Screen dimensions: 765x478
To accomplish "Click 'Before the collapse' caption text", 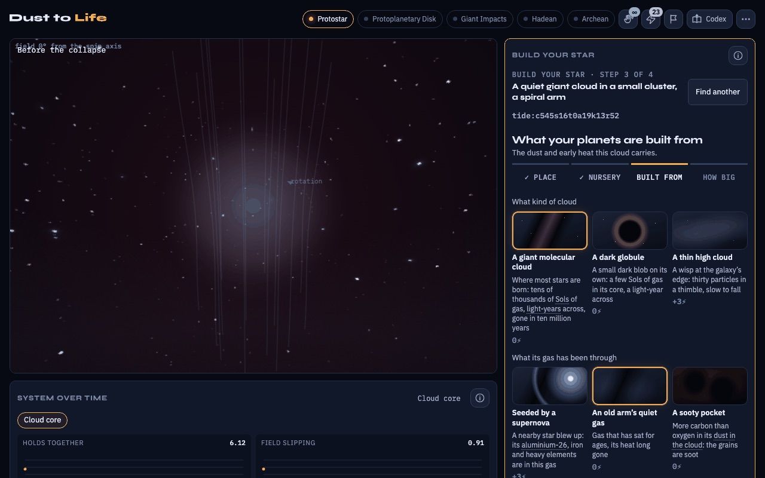I will coord(62,50).
